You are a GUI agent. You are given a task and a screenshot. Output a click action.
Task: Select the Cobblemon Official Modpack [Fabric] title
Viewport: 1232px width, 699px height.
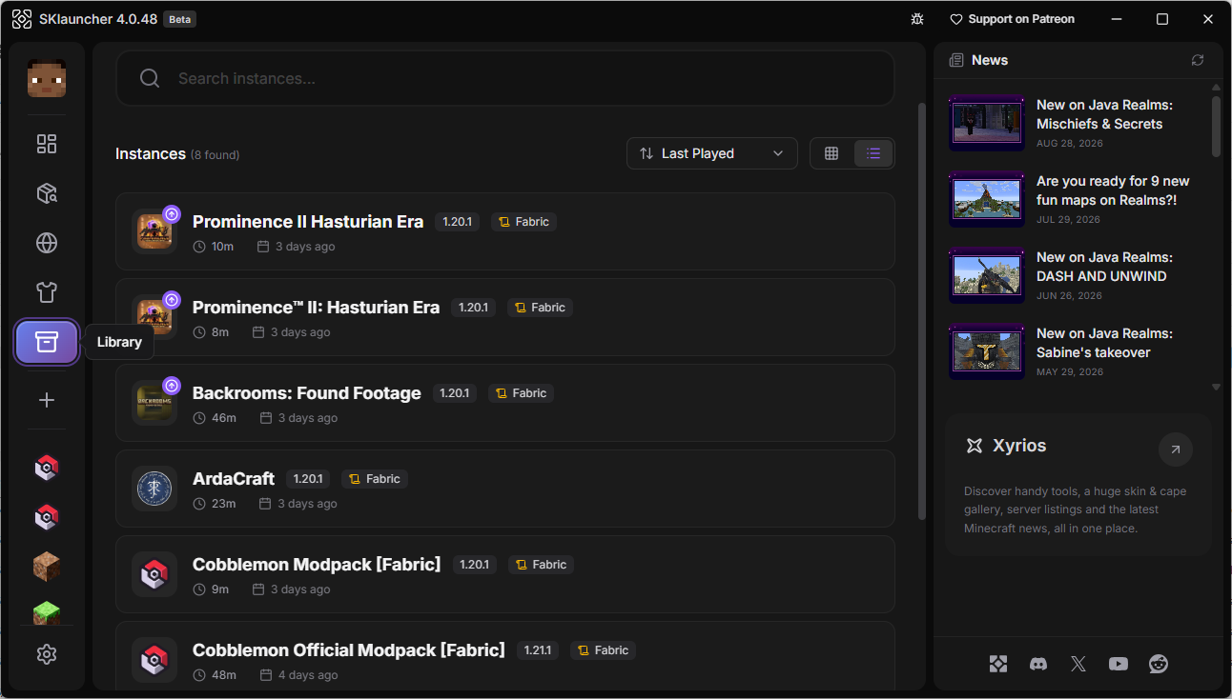349,650
